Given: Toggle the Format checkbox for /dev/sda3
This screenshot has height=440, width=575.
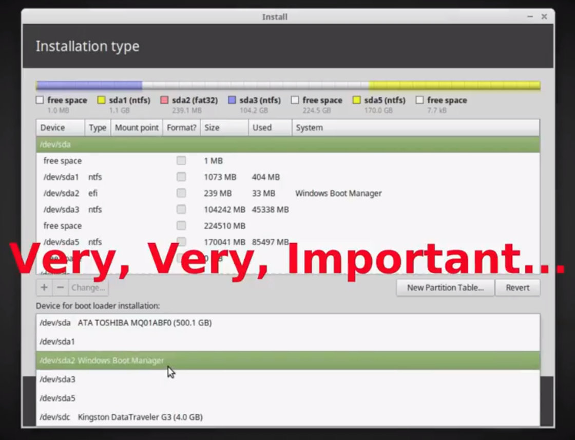Looking at the screenshot, I should tap(181, 210).
